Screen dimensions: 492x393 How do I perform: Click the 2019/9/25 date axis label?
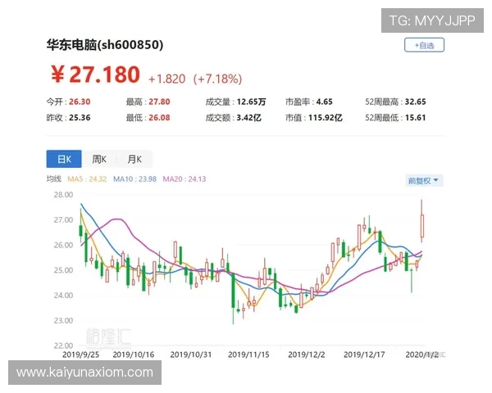click(80, 355)
